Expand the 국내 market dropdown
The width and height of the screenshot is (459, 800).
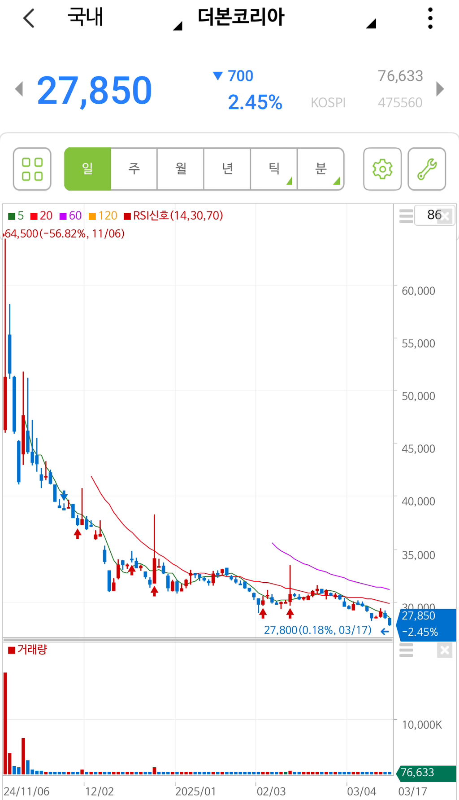point(125,18)
